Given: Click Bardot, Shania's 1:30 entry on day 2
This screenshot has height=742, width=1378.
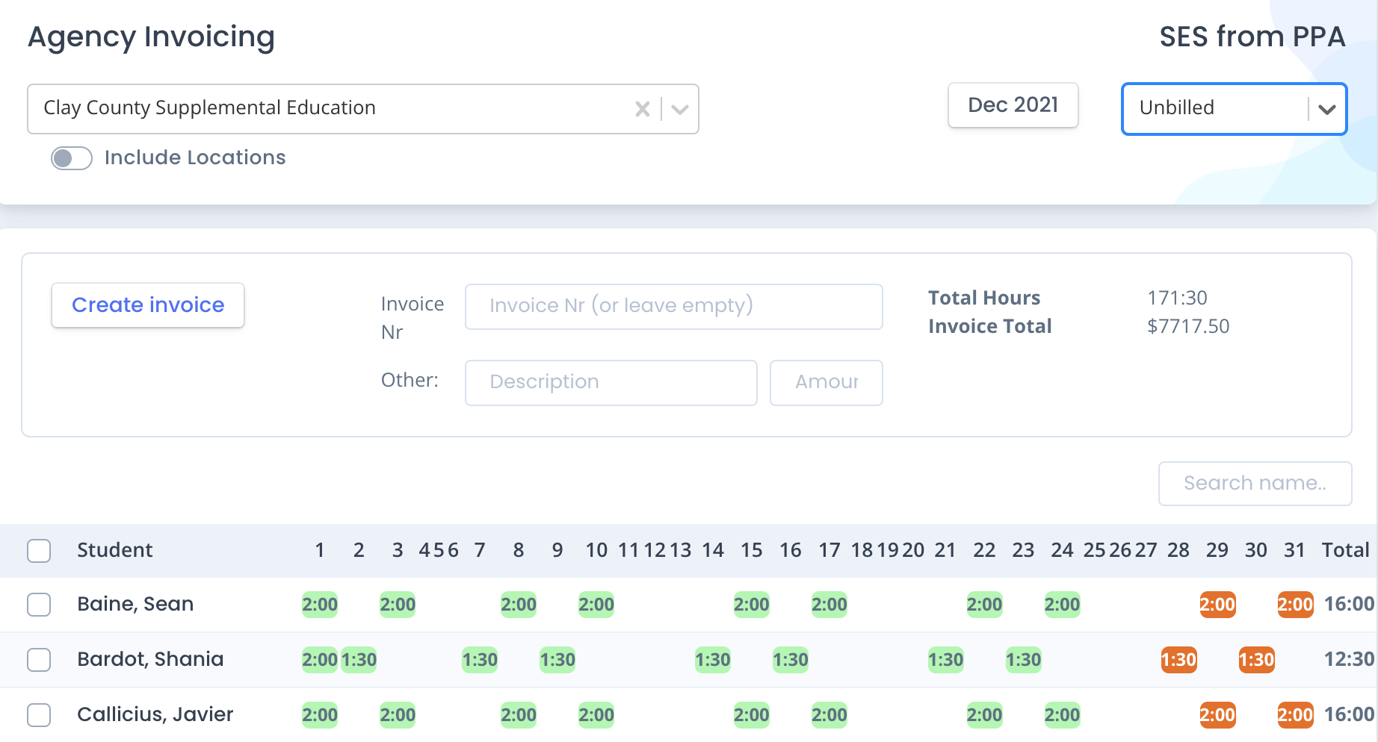Looking at the screenshot, I should tap(359, 660).
